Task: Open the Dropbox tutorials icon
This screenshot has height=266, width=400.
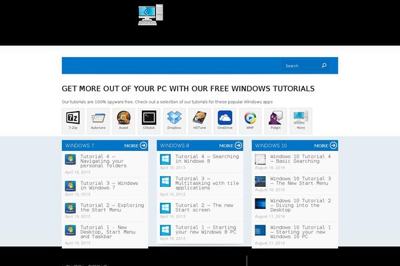Action: coord(174,121)
